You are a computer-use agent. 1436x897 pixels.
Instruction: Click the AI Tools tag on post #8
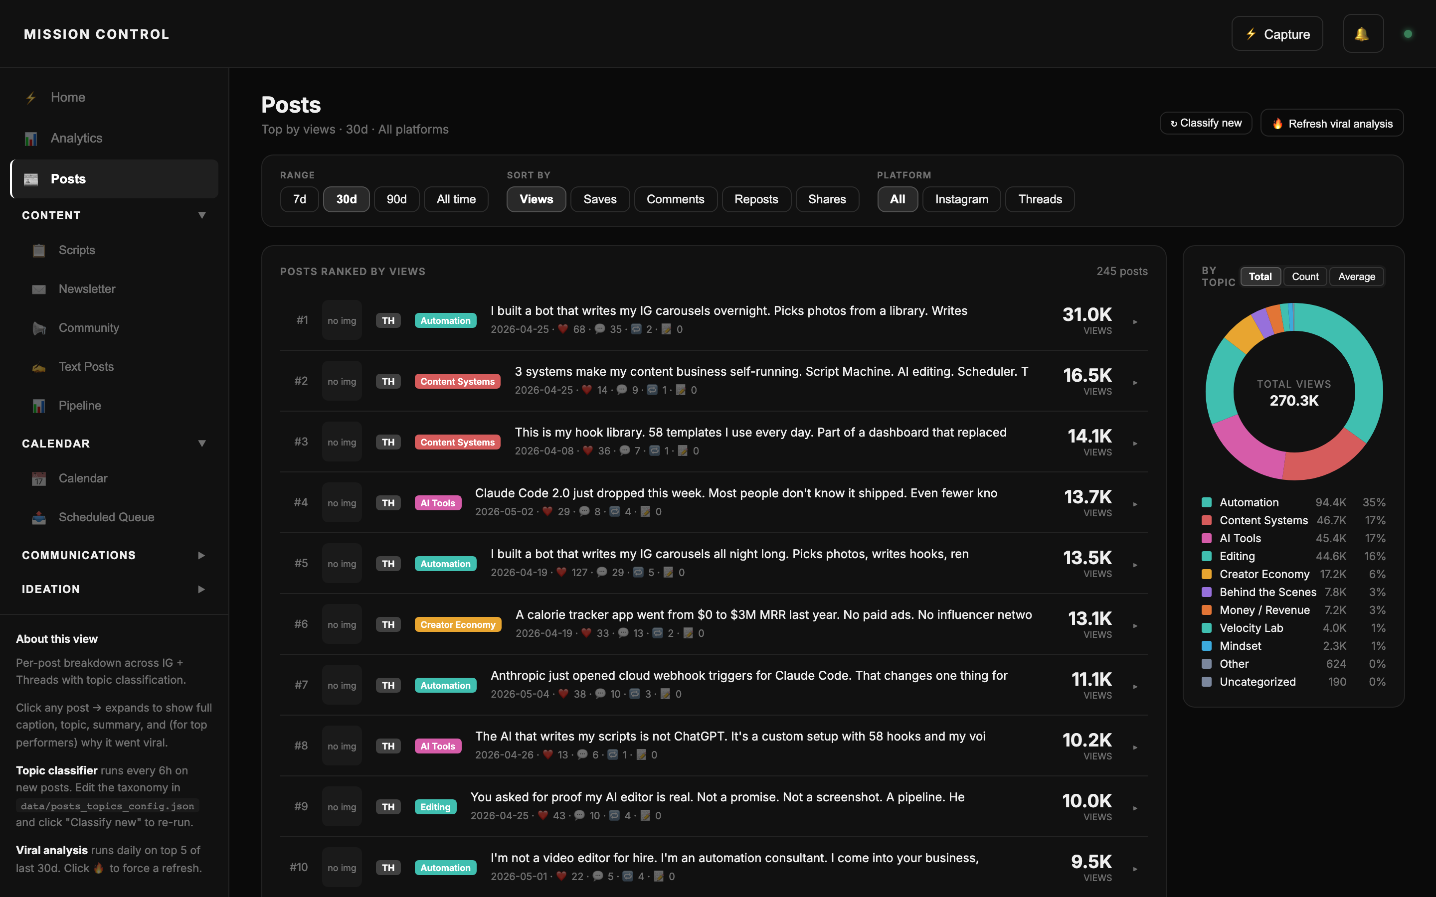pyautogui.click(x=437, y=746)
